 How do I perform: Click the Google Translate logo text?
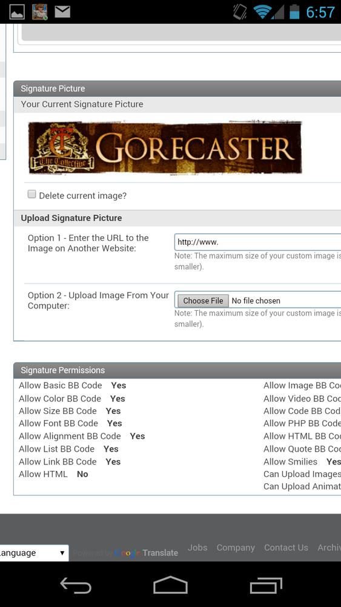click(x=147, y=553)
